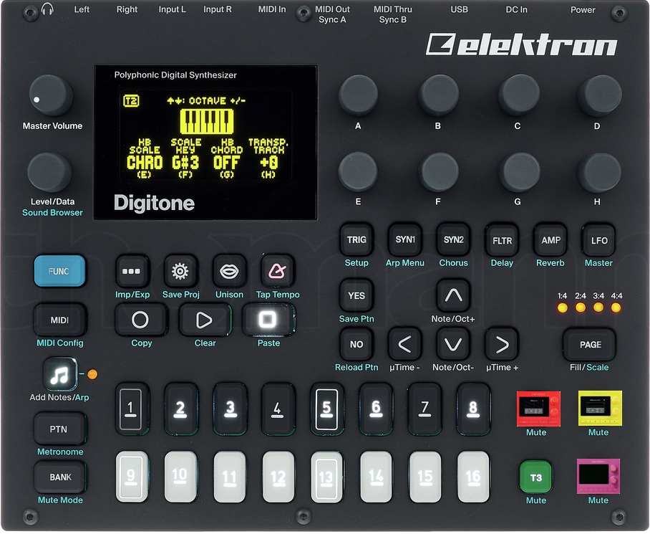Viewport: 650px width, 534px height.
Task: Toggle lit trig key 15
Action: pos(425,477)
